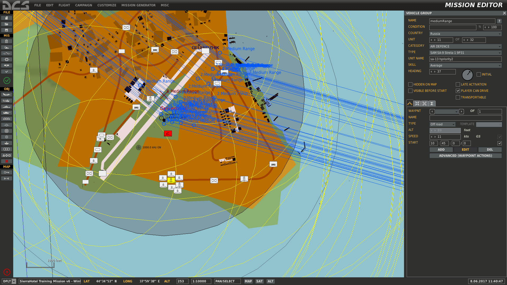Open the FLIGHT menu
The width and height of the screenshot is (507, 285).
(x=64, y=5)
